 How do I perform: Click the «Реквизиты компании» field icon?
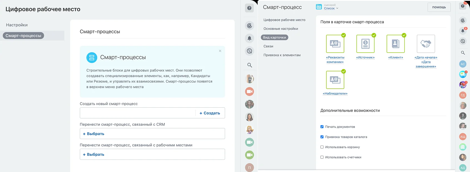335,44
